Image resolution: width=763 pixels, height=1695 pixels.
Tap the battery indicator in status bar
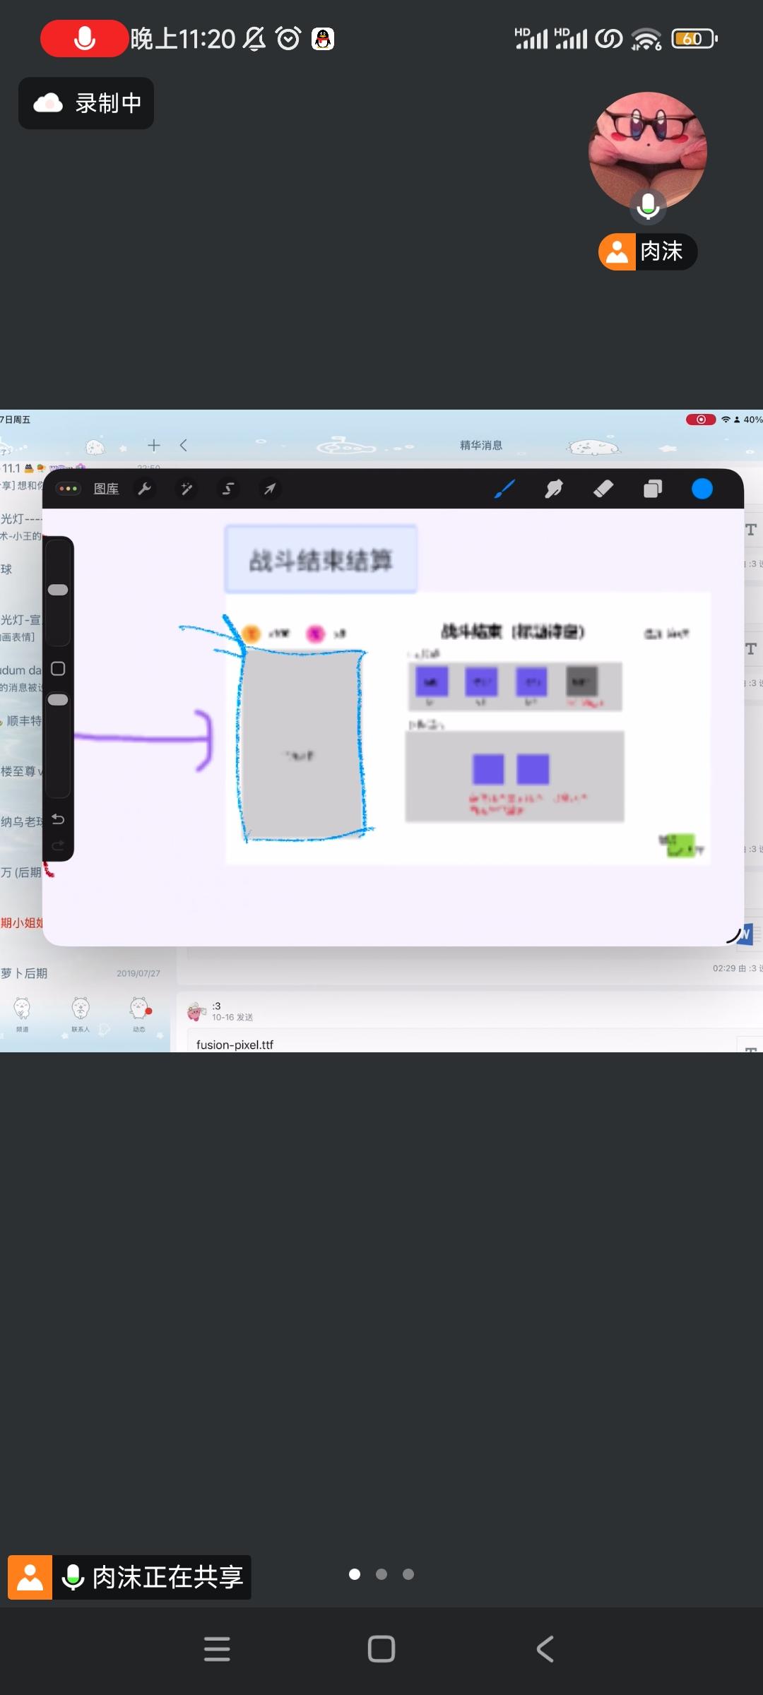(x=694, y=38)
